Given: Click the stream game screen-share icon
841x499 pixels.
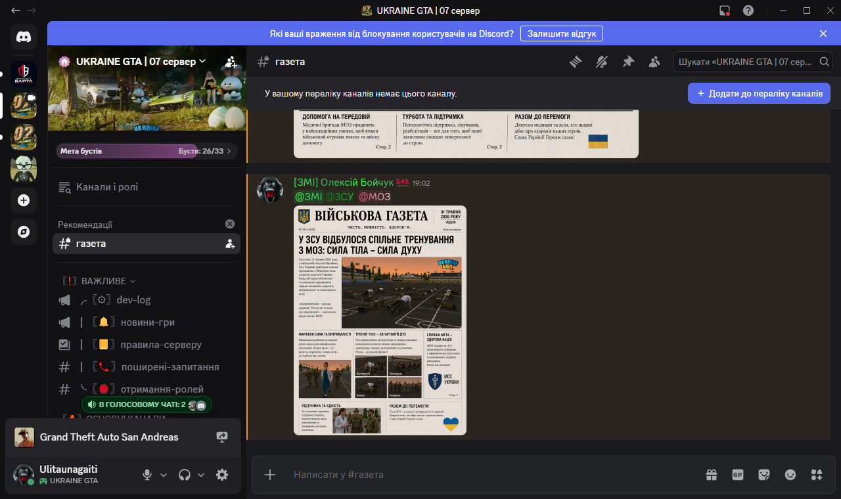Looking at the screenshot, I should coord(222,437).
